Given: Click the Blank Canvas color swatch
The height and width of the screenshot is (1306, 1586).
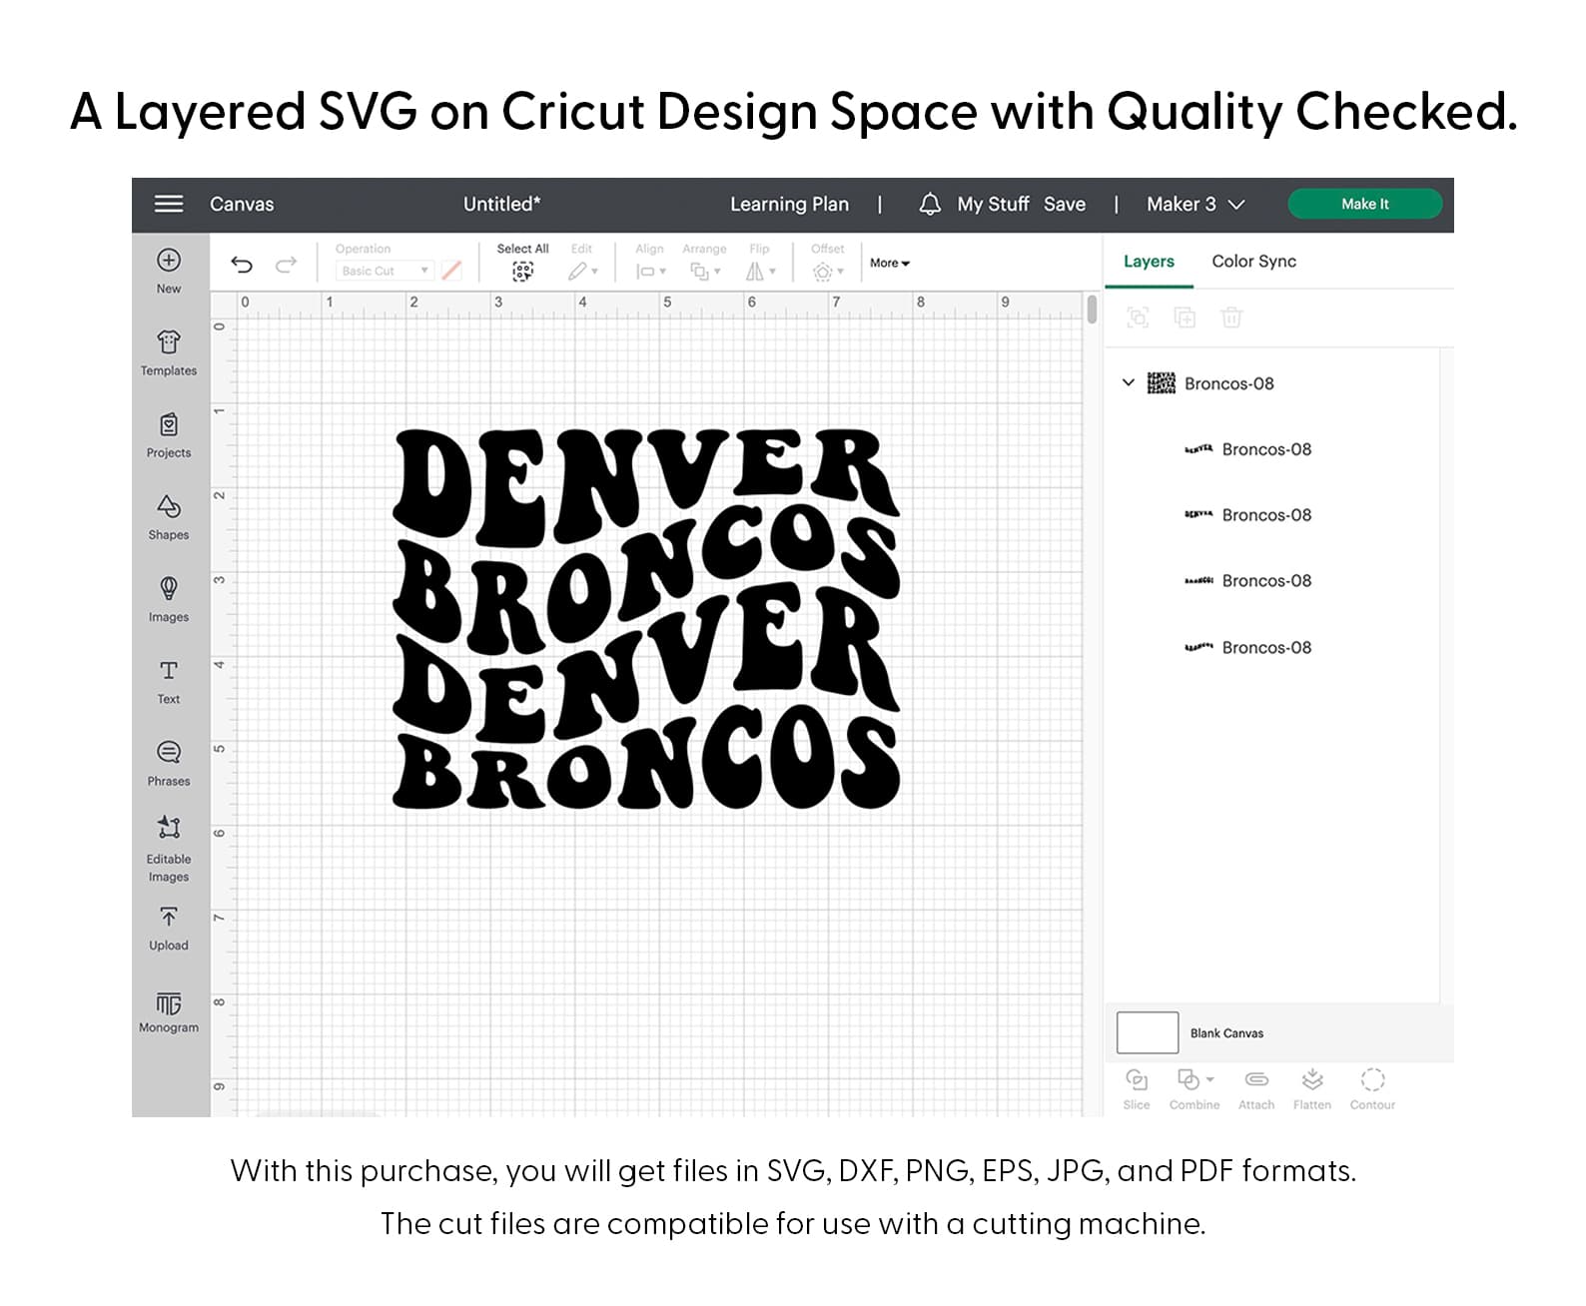Looking at the screenshot, I should 1147,1033.
